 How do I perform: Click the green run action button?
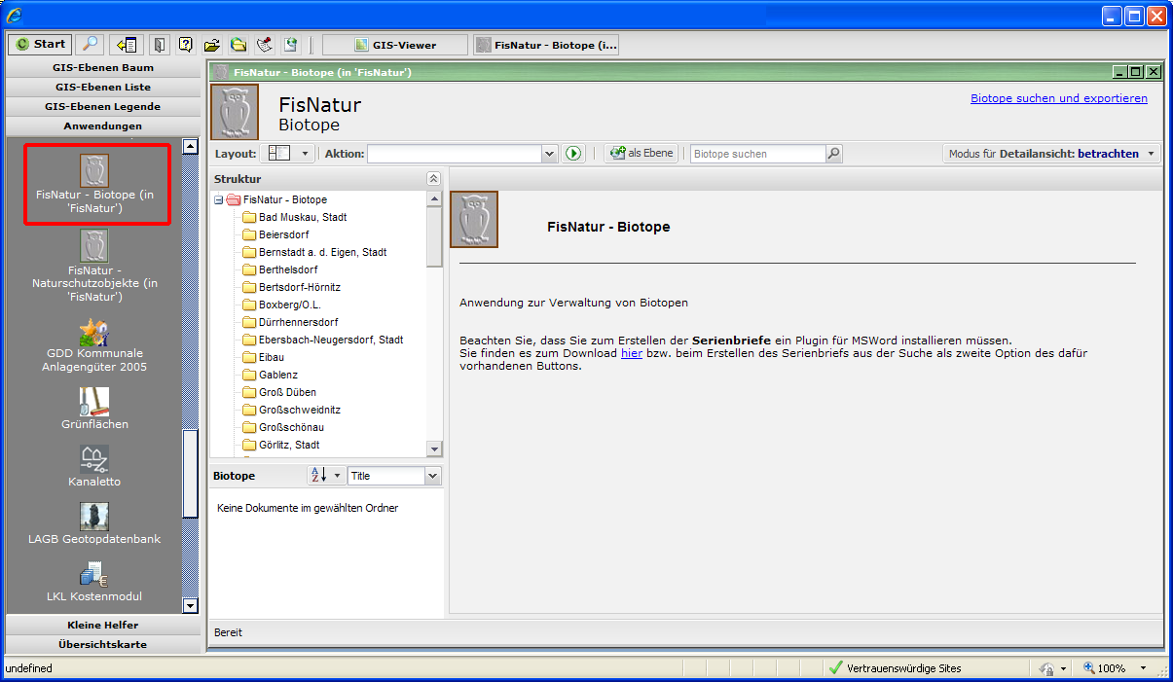[x=573, y=154]
